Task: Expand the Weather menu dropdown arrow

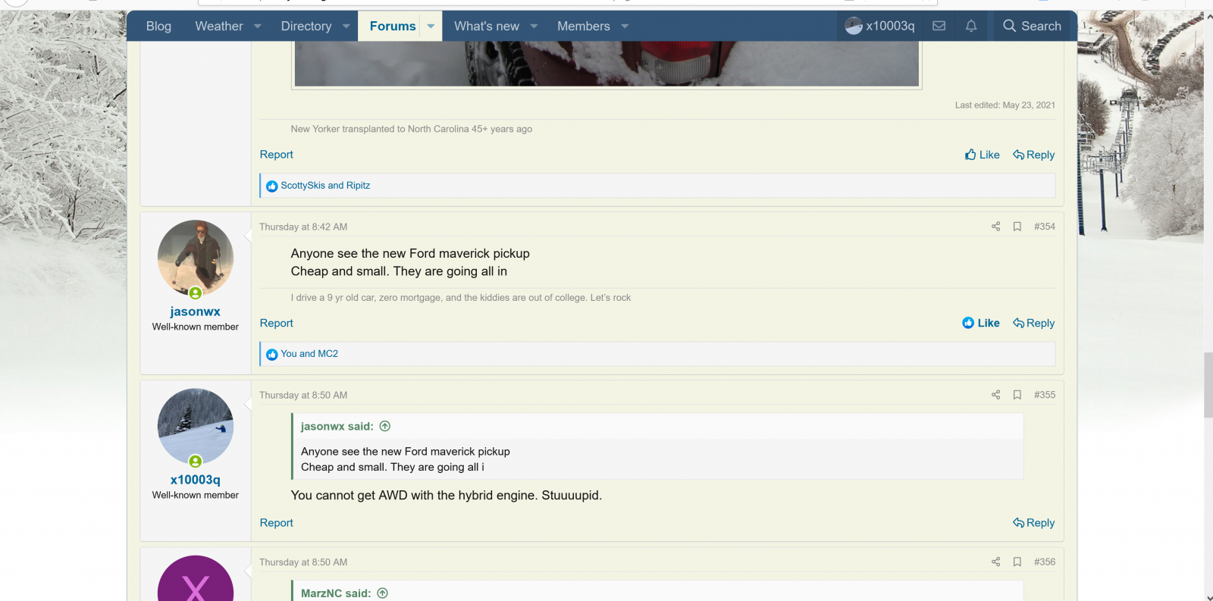Action: click(x=258, y=27)
